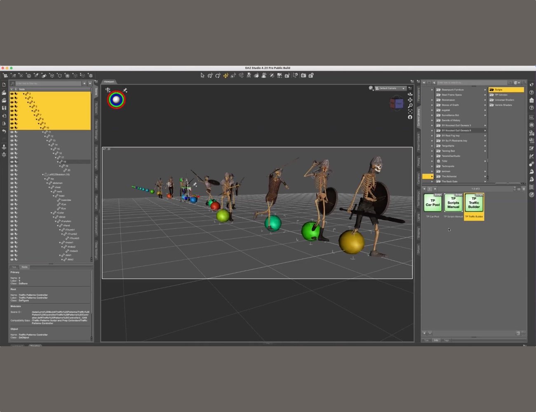Collapse node 2 in scene tree
This screenshot has width=536, height=412.
(24, 94)
